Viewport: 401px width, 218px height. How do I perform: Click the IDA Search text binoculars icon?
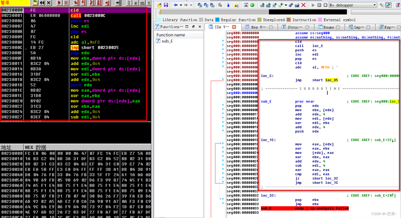pos(206,5)
